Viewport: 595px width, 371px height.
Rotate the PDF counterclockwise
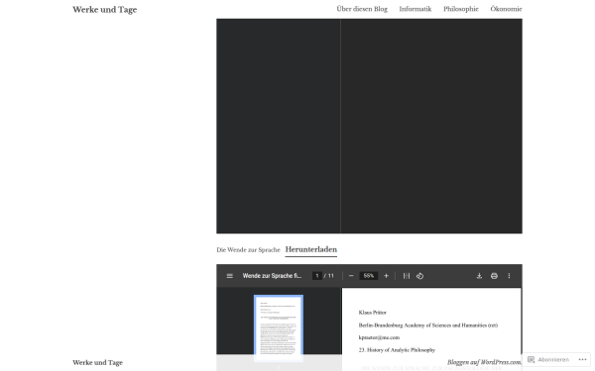pos(419,276)
